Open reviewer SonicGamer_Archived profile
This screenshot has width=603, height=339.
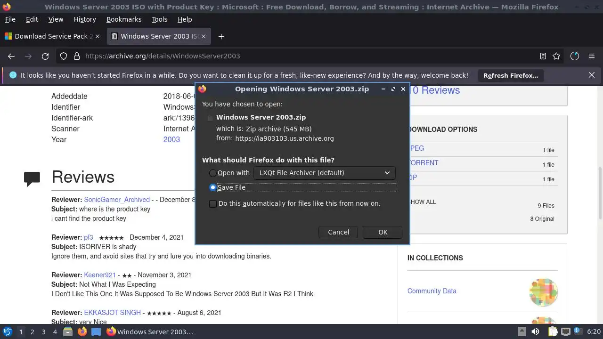point(117,200)
